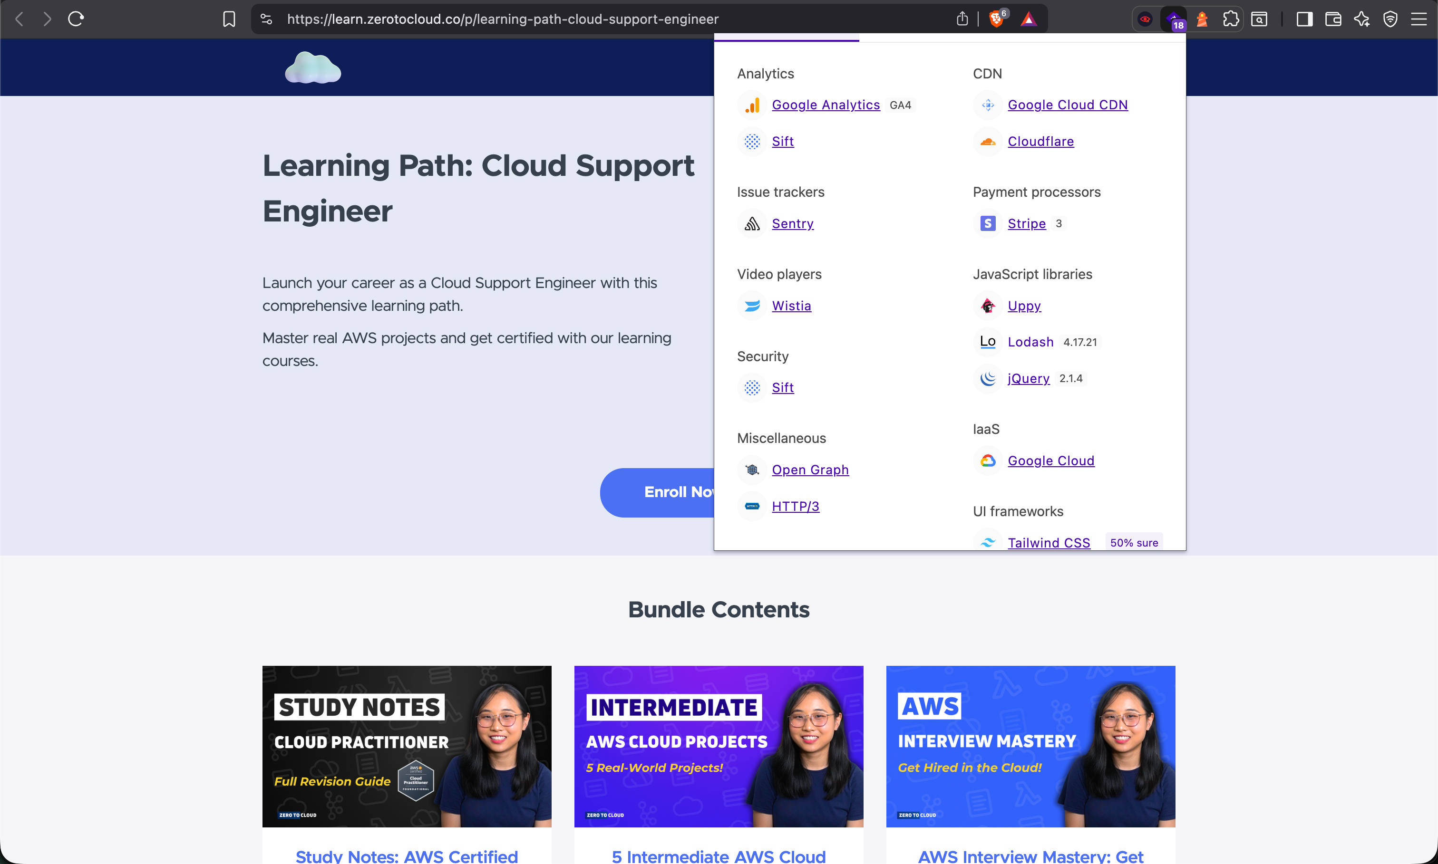Open Leo AI sparkle icon
Image resolution: width=1438 pixels, height=864 pixels.
1362,19
